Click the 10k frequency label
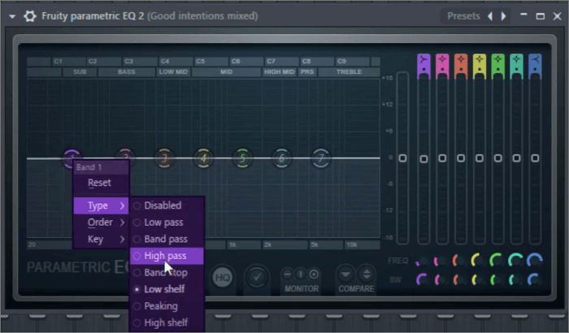This screenshot has height=333, width=569. click(352, 244)
